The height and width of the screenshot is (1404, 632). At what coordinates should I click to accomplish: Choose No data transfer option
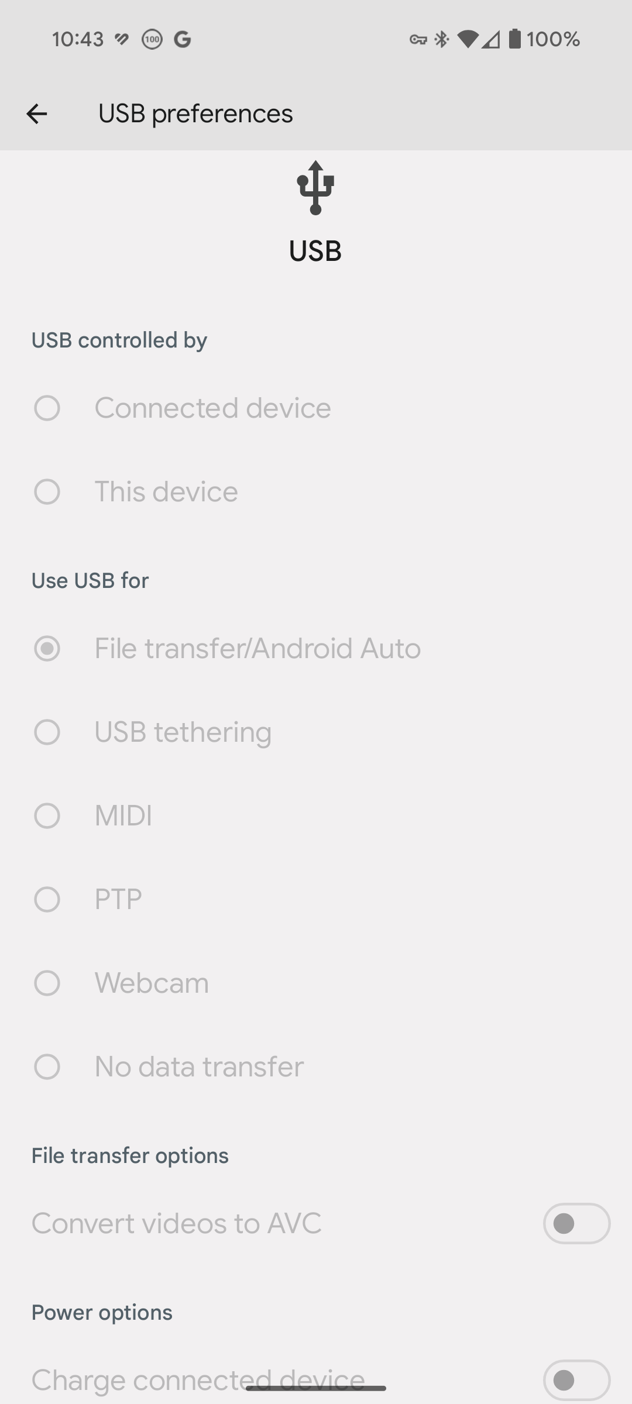click(47, 1066)
